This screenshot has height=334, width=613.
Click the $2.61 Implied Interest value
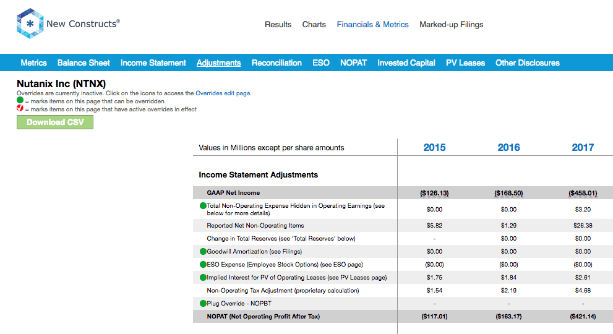(x=583, y=278)
